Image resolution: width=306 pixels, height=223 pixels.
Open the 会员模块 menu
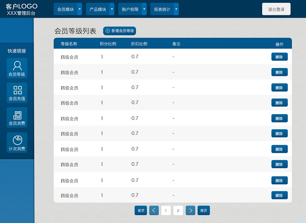tap(65, 9)
